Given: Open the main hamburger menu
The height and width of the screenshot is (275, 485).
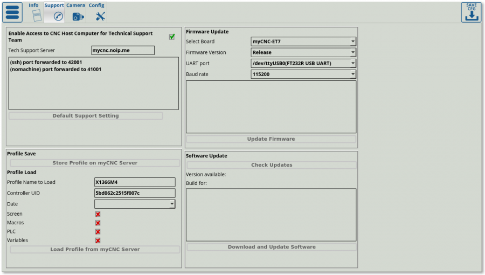Looking at the screenshot, I should tap(12, 12).
